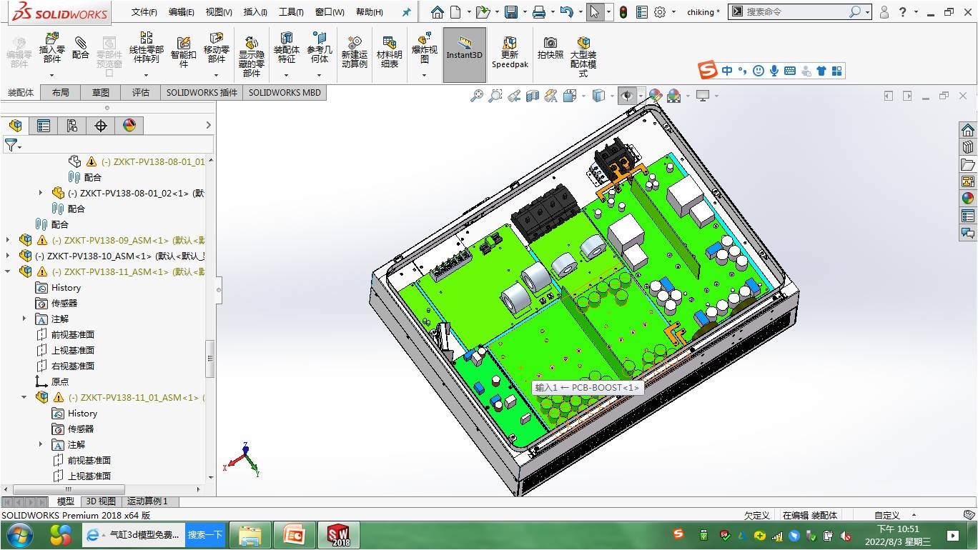This screenshot has width=978, height=550.
Task: Click the 搜索一下 button in taskbar
Action: click(x=205, y=534)
